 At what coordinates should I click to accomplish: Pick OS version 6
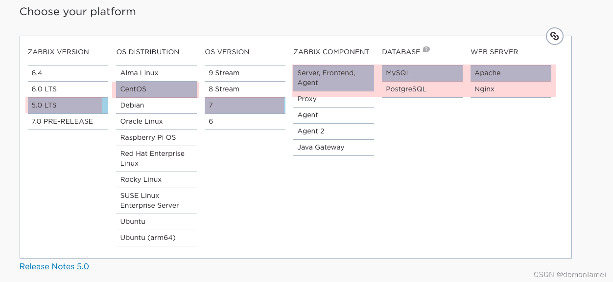tap(245, 122)
